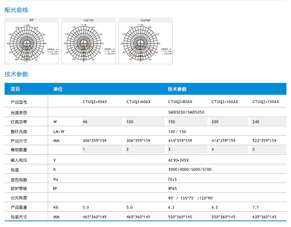Click the 70±5 color rendering value
This screenshot has width=291, height=227.
pos(172,179)
